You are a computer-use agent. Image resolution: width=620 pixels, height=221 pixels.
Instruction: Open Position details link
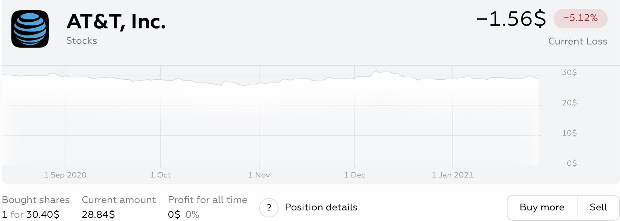pyautogui.click(x=321, y=207)
